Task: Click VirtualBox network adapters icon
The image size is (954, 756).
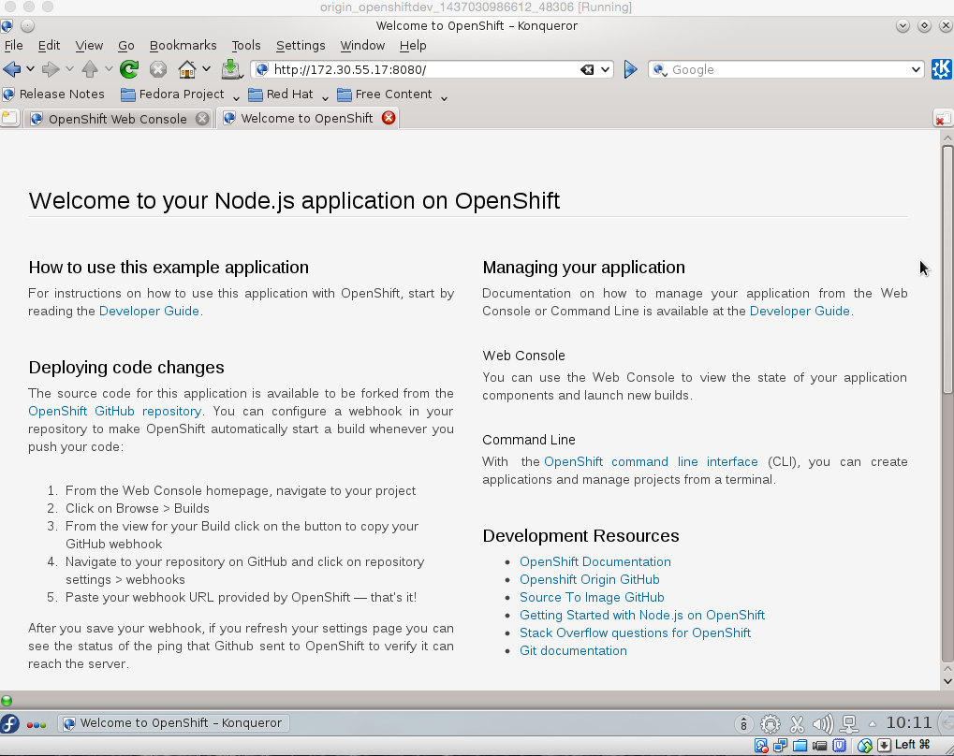Action: click(x=781, y=746)
